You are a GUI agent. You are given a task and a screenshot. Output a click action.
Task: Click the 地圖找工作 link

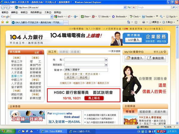(x=79, y=83)
